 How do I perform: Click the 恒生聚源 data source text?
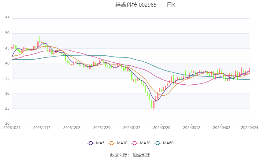[141, 155]
